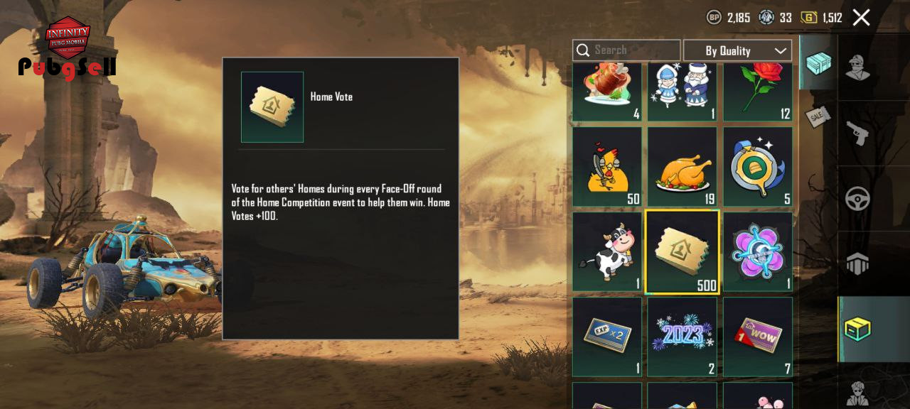Close the inventory with X button

tap(861, 18)
